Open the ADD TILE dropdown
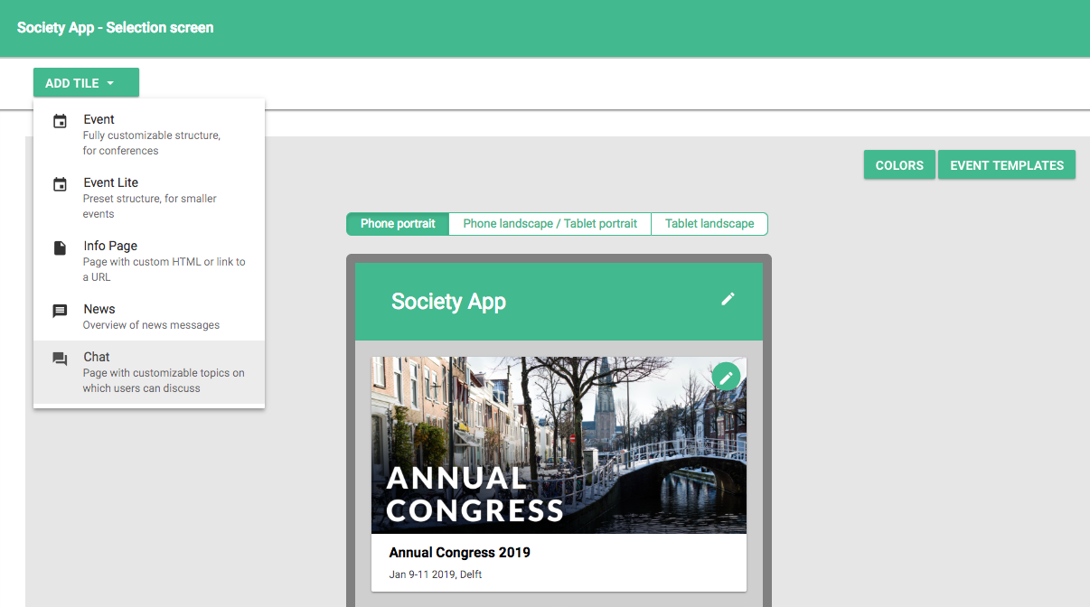Screen dimensions: 1090x607 point(86,83)
